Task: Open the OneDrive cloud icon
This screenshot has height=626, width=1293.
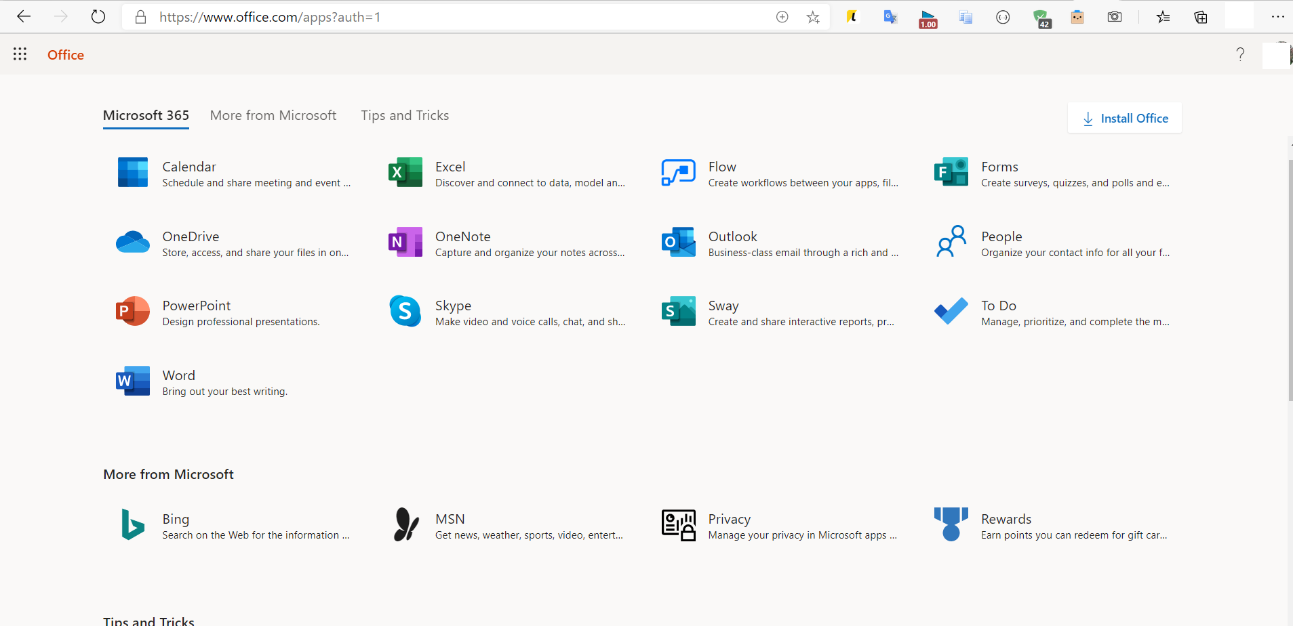Action: tap(133, 242)
